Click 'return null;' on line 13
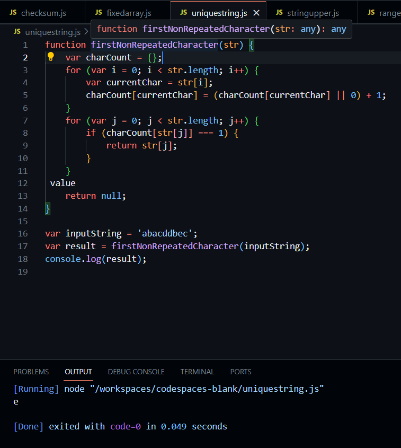 (x=95, y=196)
